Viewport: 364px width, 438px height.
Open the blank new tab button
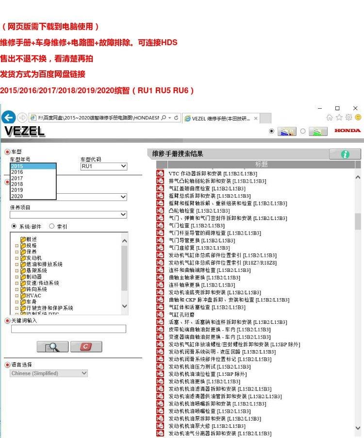click(265, 118)
